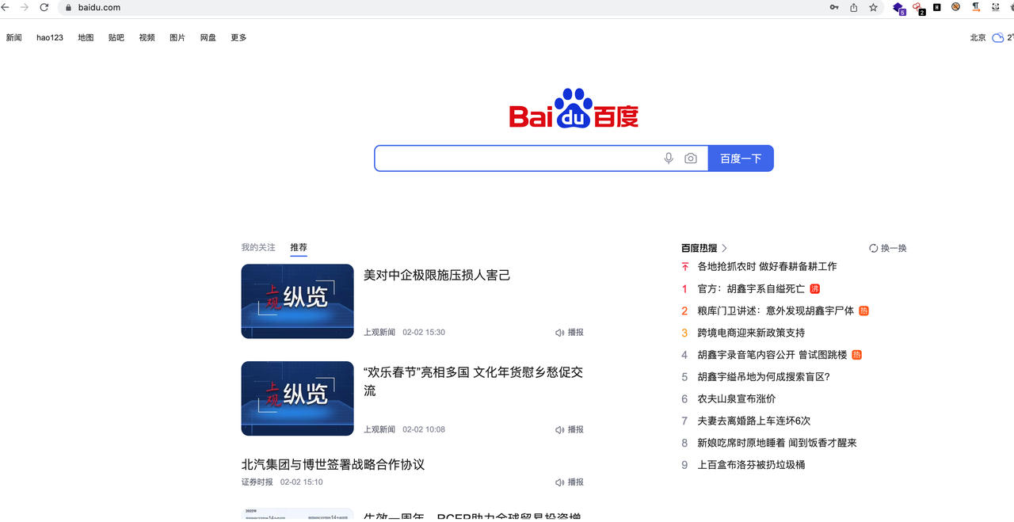
Task: Bookmark this page with the star icon
Action: coord(873,7)
